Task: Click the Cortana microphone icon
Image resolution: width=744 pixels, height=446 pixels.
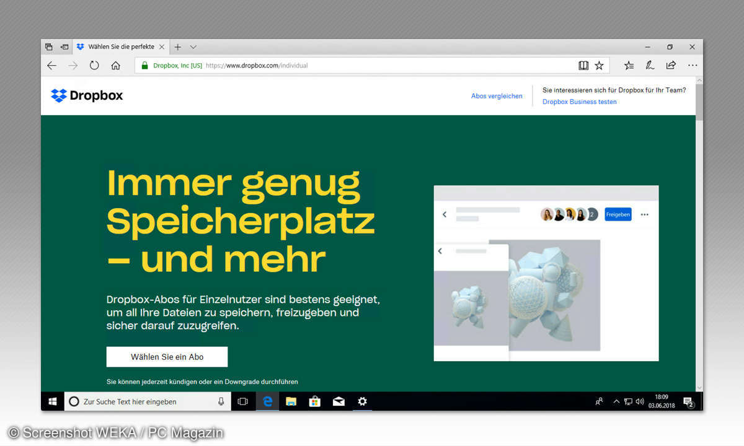Action: 221,401
